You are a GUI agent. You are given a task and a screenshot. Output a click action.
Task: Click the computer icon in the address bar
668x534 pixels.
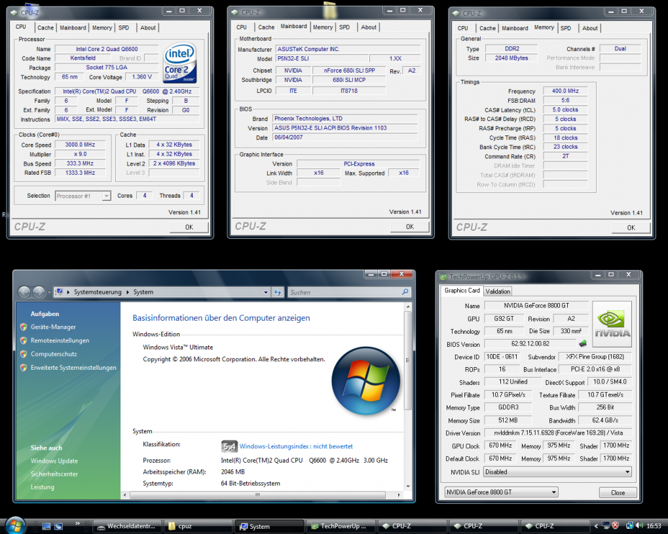59,292
